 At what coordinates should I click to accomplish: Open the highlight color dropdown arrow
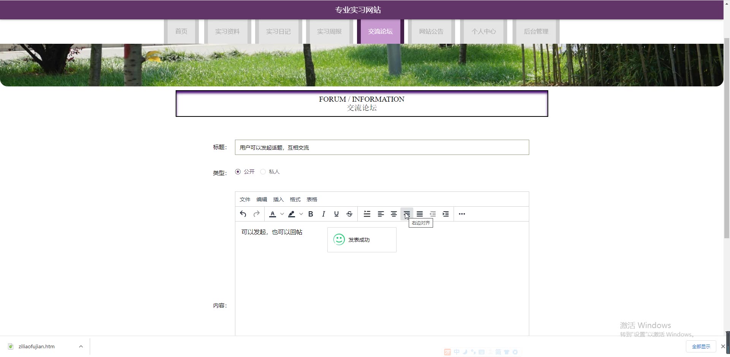(x=301, y=214)
